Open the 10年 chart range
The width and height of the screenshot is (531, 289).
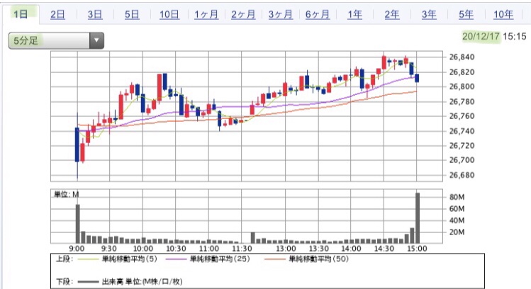pyautogui.click(x=503, y=15)
